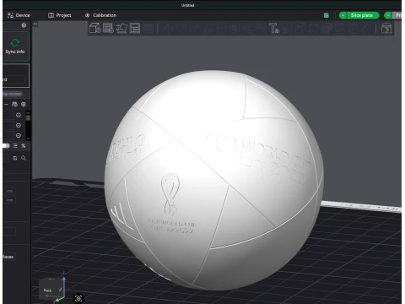
Task: Select the Add object cube tool
Action: 95,28
